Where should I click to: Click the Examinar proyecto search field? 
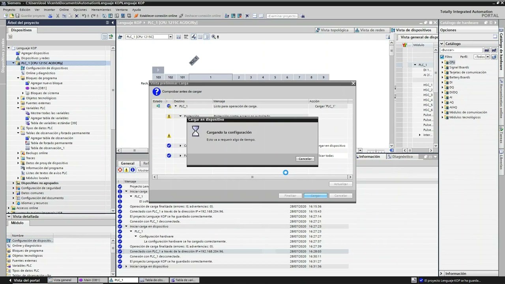[282, 16]
